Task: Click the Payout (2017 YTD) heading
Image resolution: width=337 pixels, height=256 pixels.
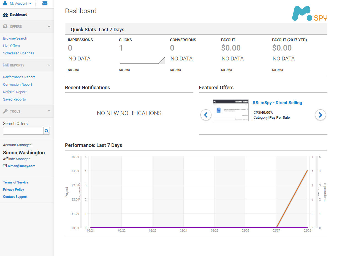Action: (x=289, y=40)
